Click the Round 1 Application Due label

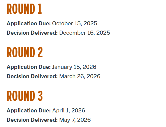[29, 23]
